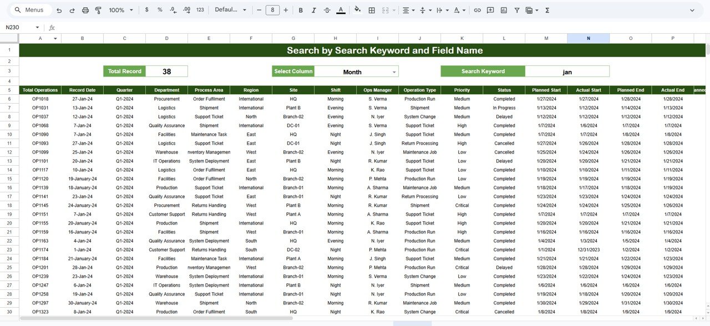Viewport: 710px width, 326px height.
Task: Open the Menus search box
Action: point(31,10)
